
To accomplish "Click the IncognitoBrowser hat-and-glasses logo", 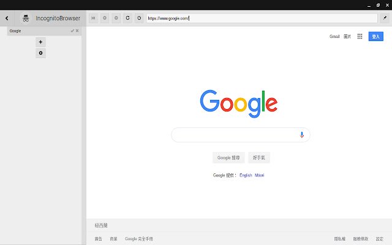I will pyautogui.click(x=26, y=18).
